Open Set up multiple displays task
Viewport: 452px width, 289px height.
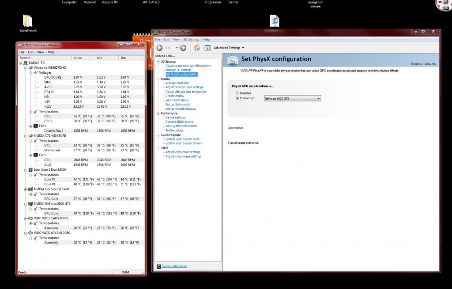181,109
